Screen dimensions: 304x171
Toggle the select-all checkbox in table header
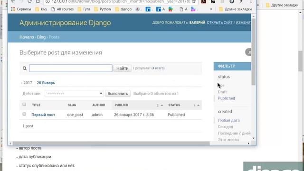tap(24, 104)
